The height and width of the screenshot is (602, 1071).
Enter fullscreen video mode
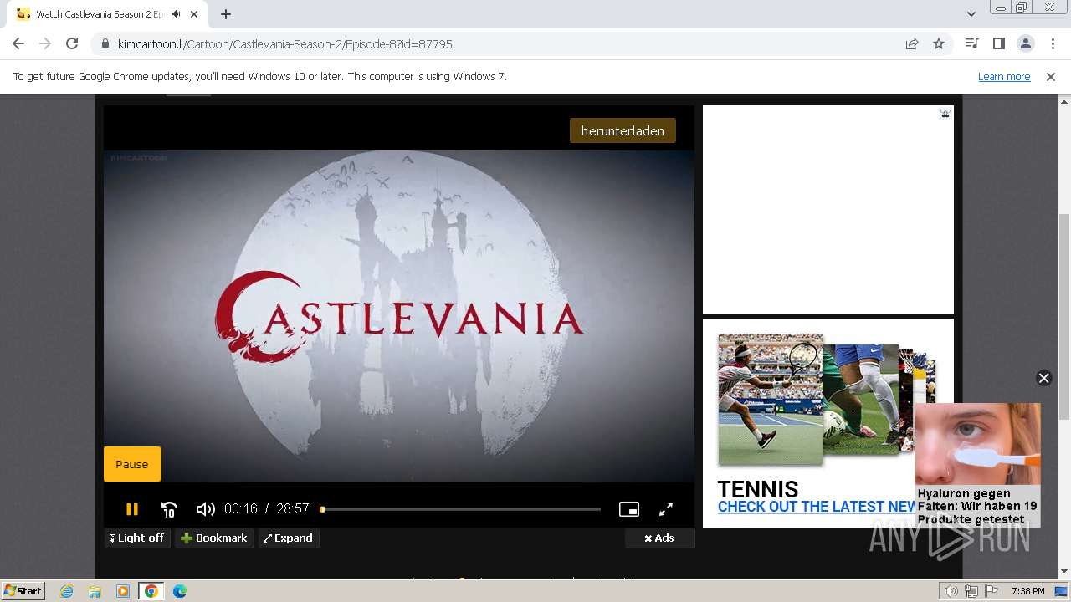pyautogui.click(x=666, y=509)
